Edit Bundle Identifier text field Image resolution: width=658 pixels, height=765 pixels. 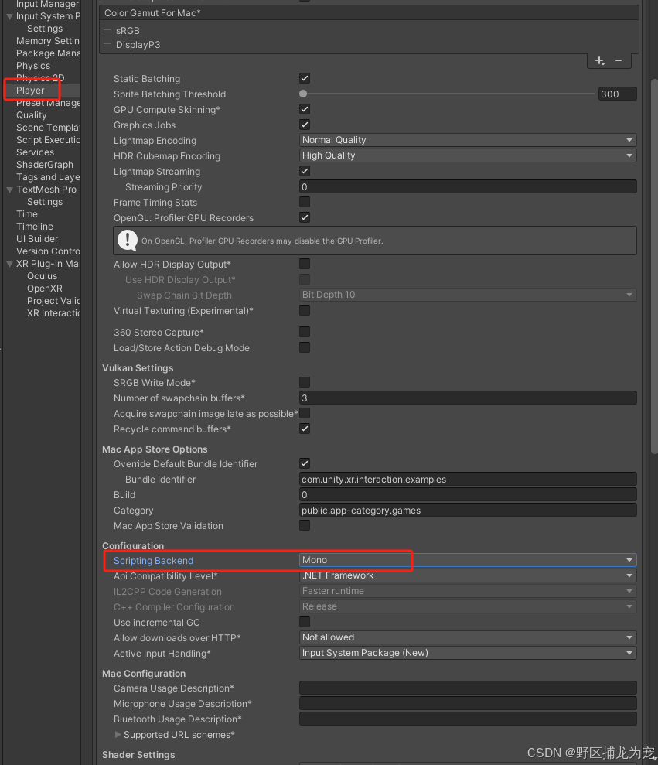(x=468, y=479)
